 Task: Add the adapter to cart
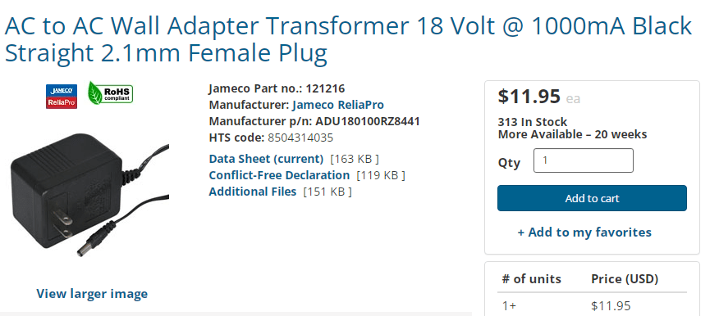pyautogui.click(x=592, y=198)
